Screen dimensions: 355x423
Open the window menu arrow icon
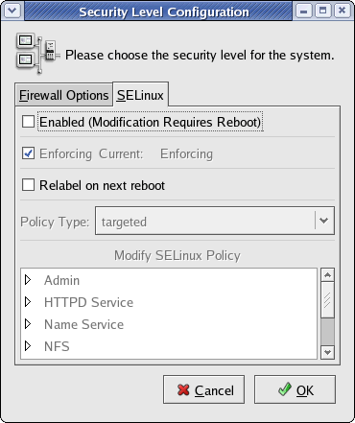coord(12,11)
